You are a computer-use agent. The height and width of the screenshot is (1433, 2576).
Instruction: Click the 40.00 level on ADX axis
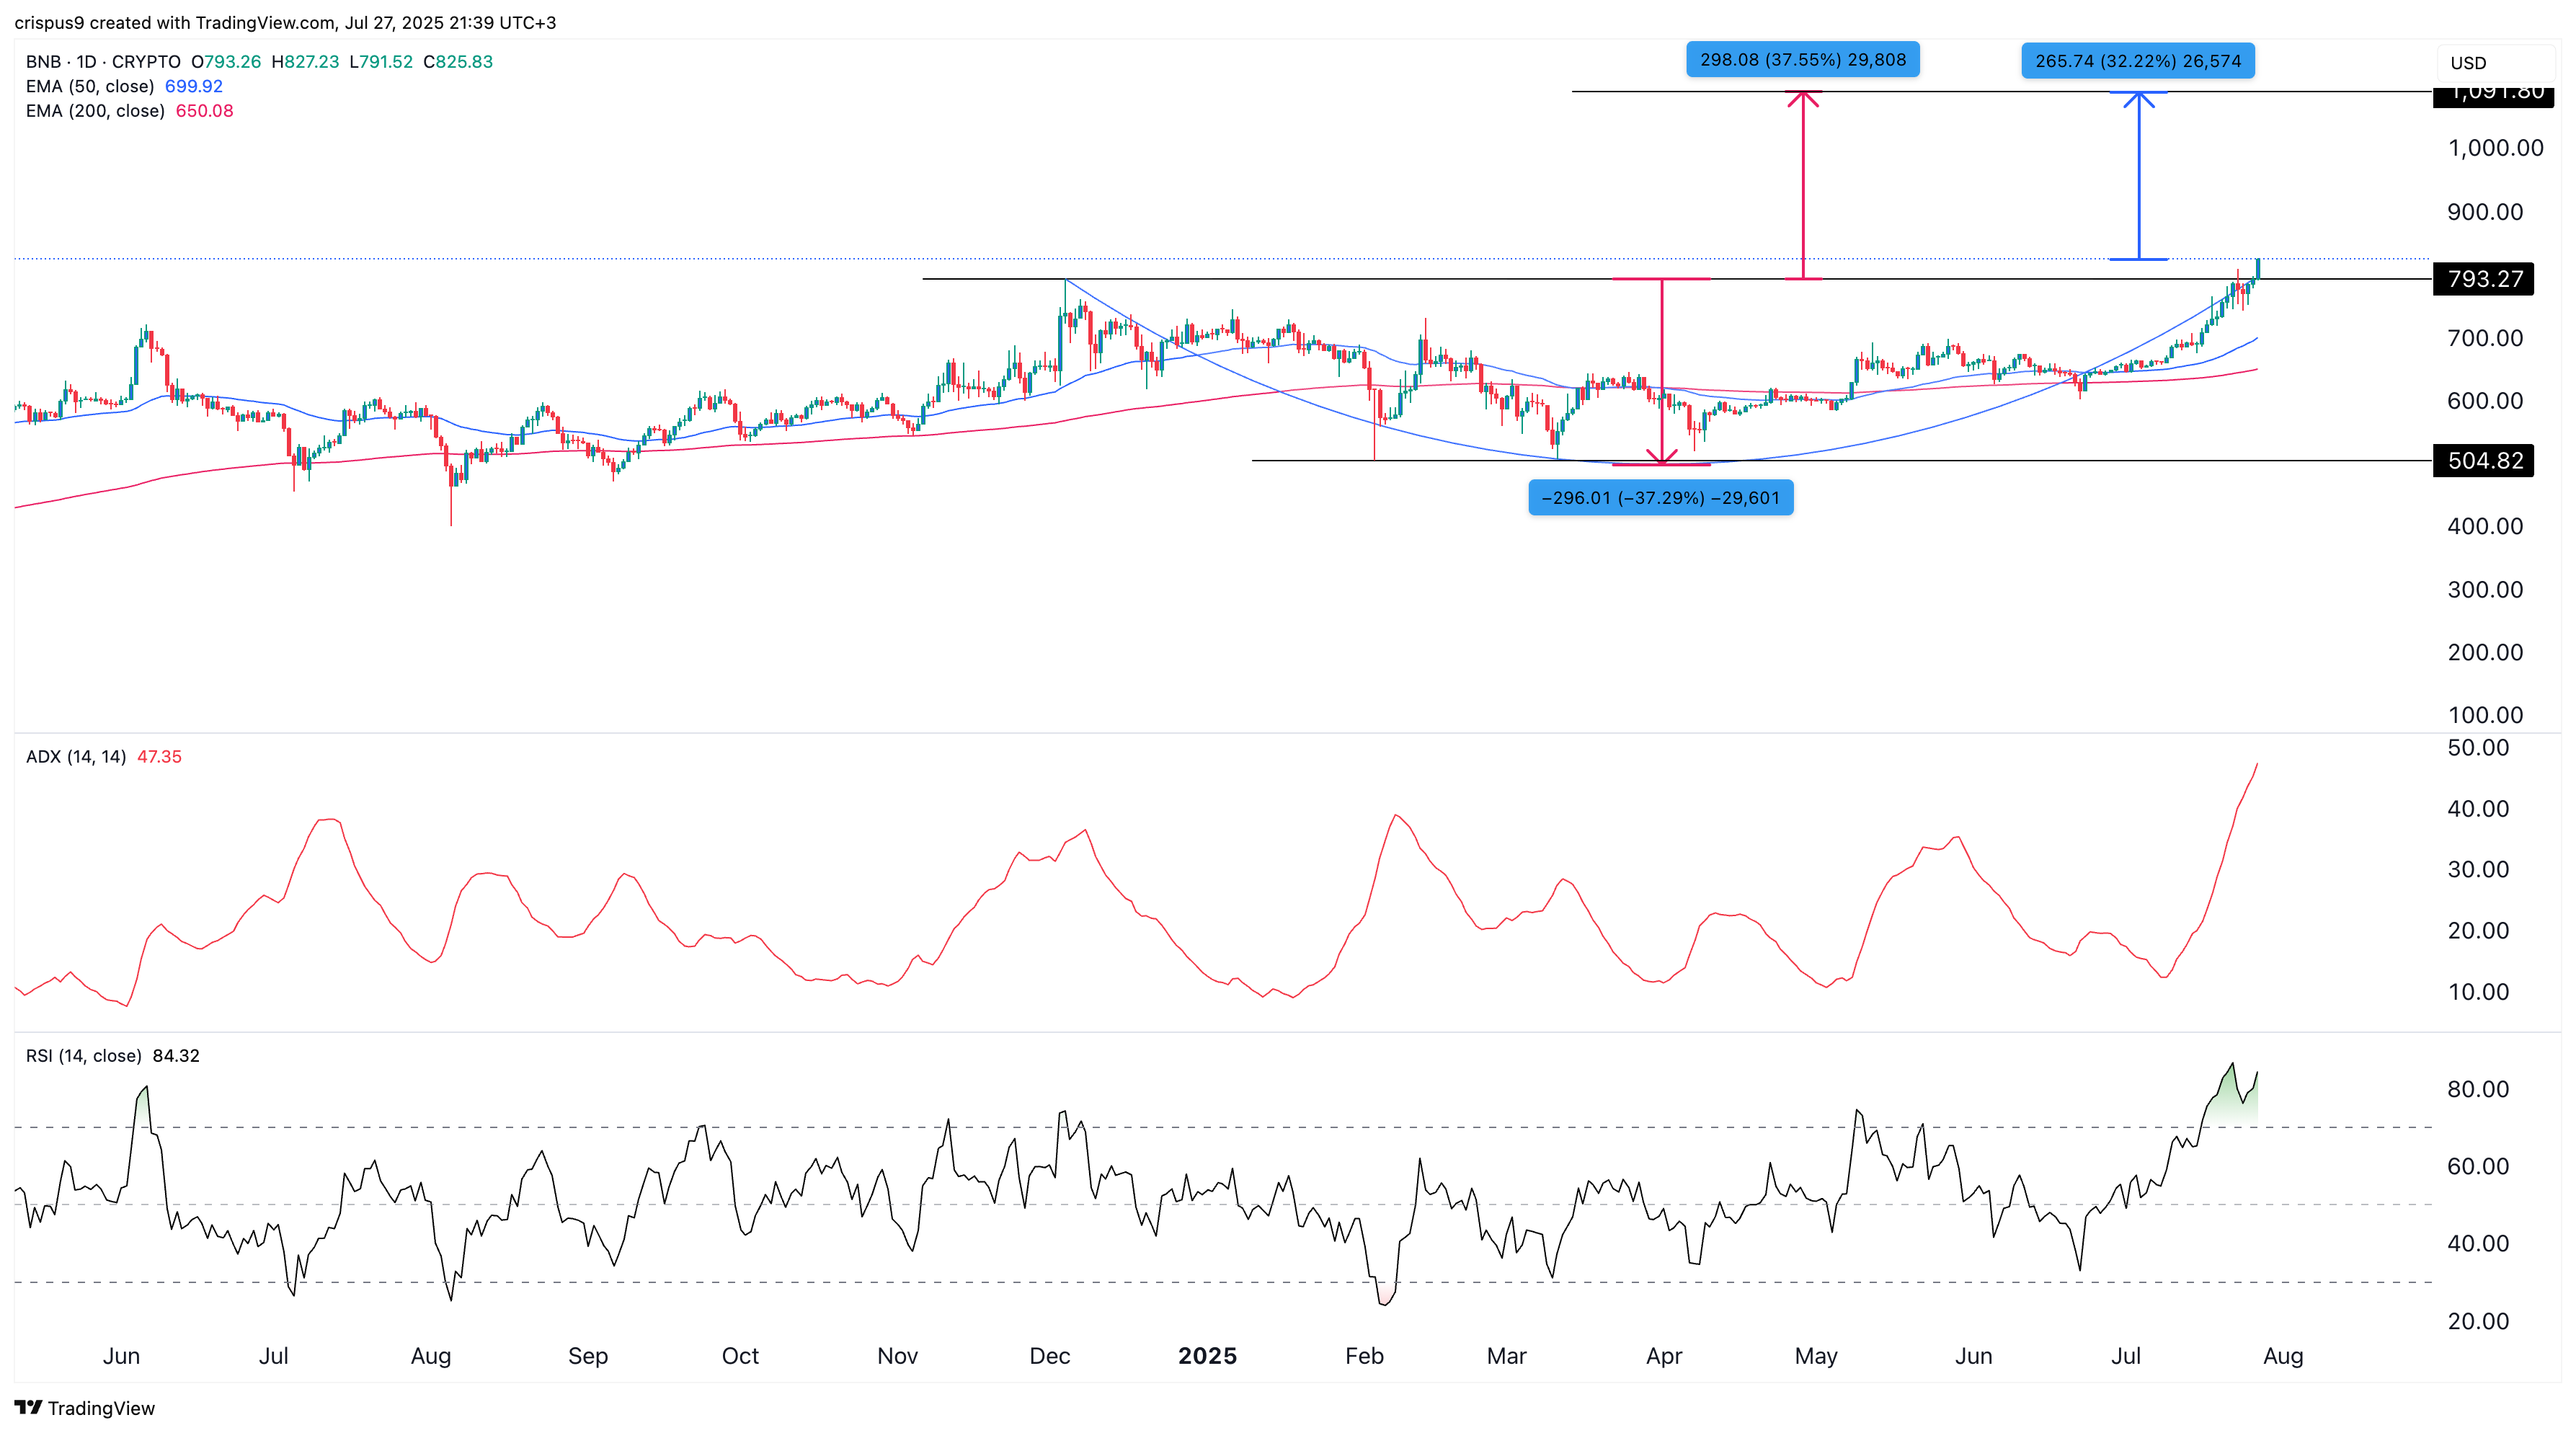tap(2477, 808)
